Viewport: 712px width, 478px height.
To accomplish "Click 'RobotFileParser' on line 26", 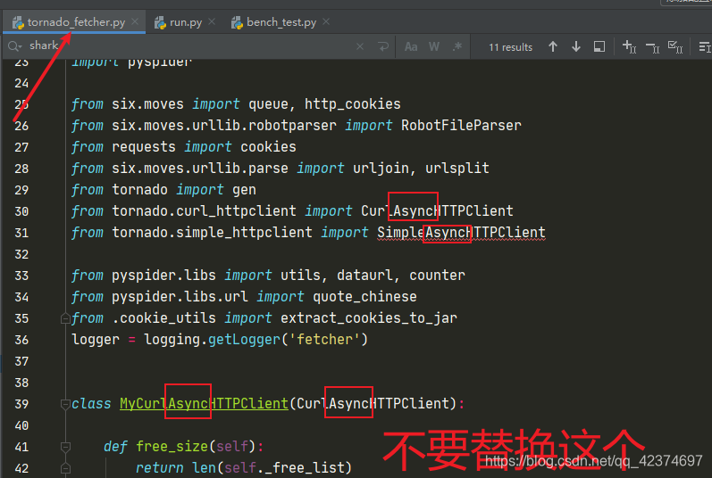I will pos(461,126).
